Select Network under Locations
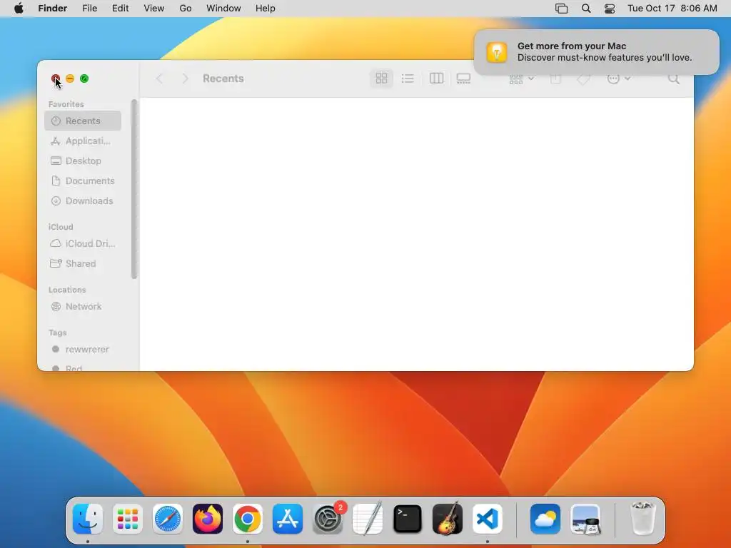 click(83, 306)
